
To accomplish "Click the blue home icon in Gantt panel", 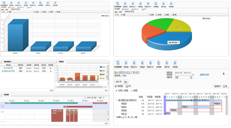I will coord(224,74).
